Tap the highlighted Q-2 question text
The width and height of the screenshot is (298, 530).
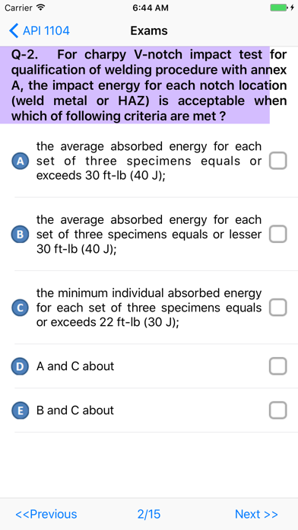coord(149,85)
